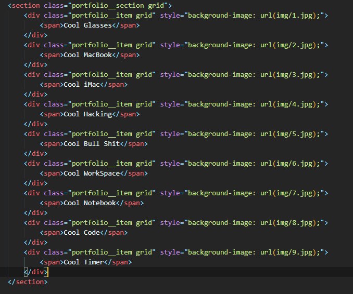The image size is (353, 294).
Task: Click the url(img/5.jpg) value
Action: [288, 134]
